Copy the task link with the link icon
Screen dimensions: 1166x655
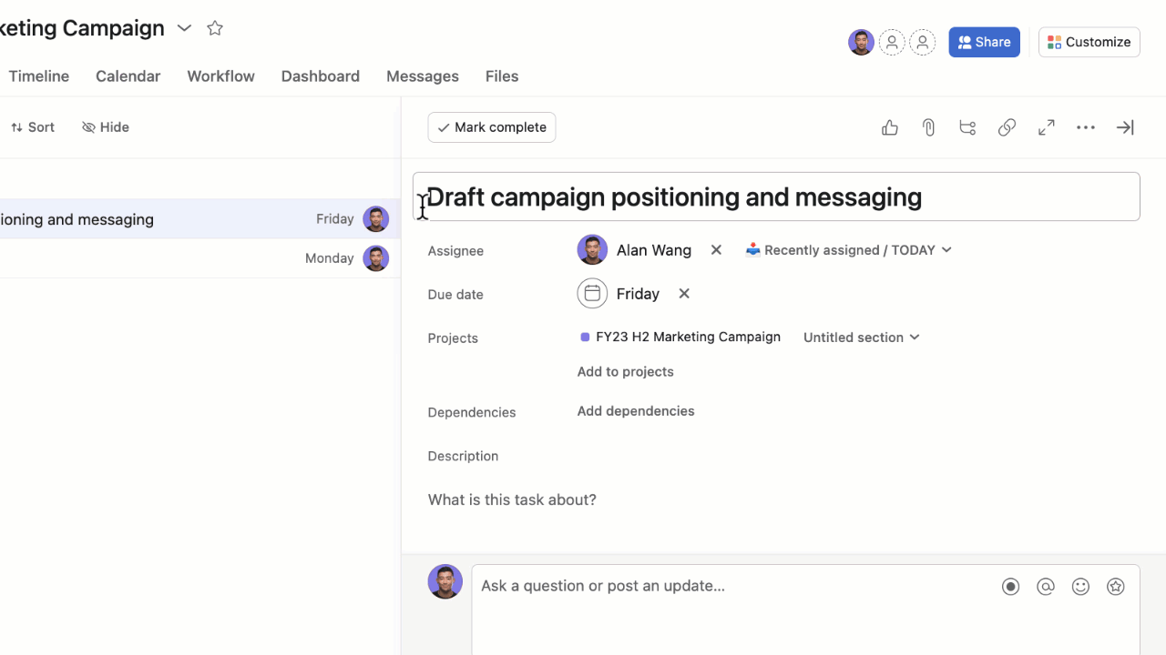(x=1007, y=127)
